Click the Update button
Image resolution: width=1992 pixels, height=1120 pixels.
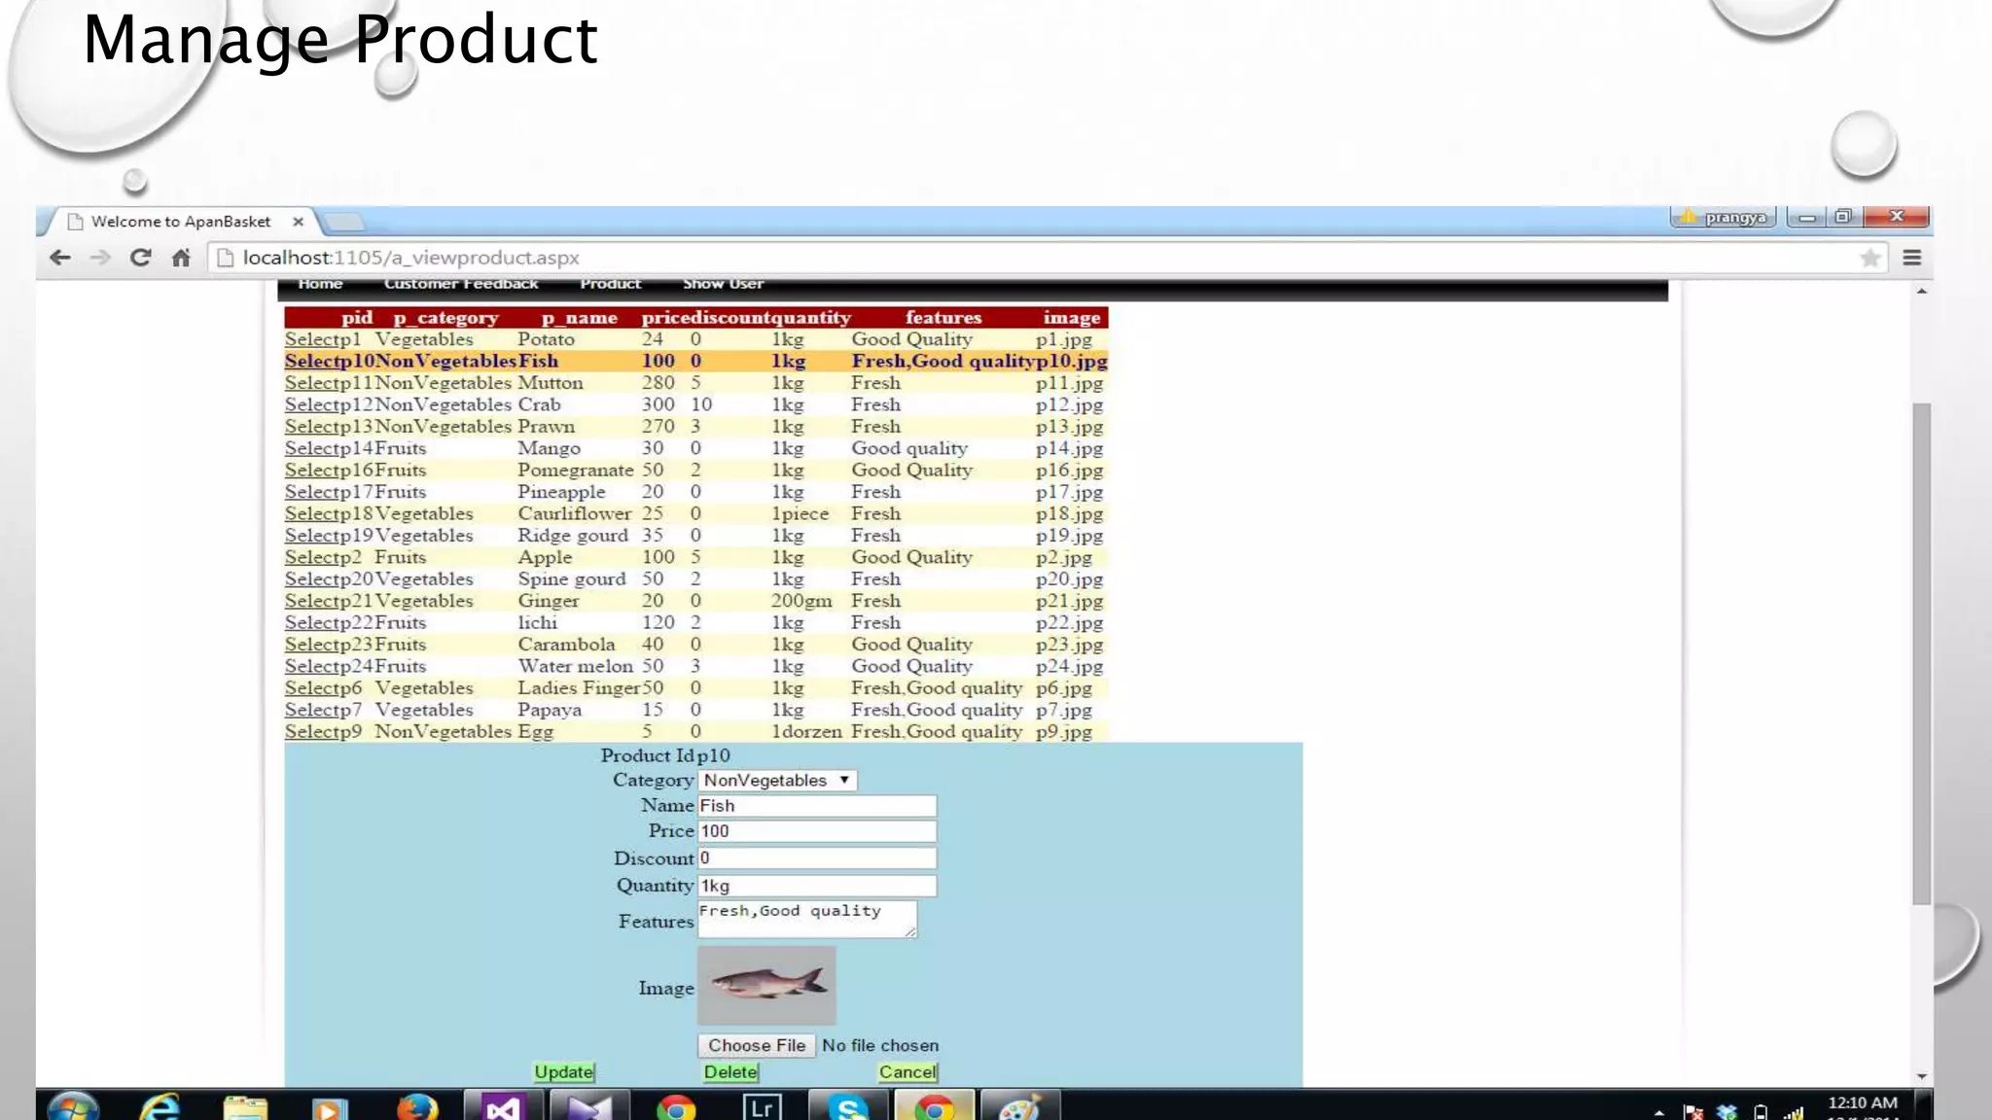[564, 1071]
